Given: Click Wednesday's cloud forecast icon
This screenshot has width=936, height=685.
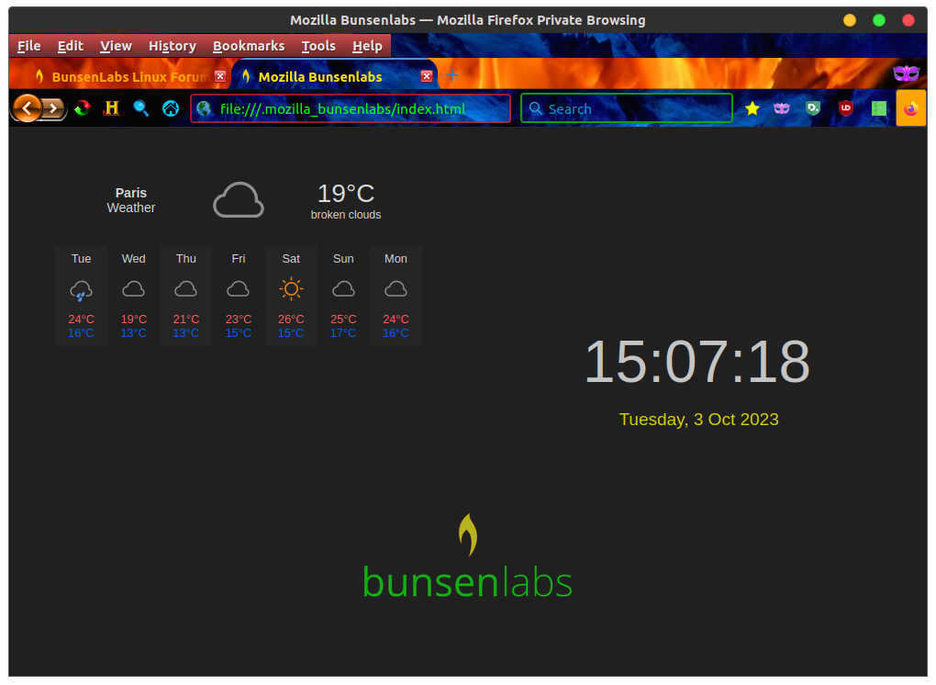Looking at the screenshot, I should [x=133, y=289].
